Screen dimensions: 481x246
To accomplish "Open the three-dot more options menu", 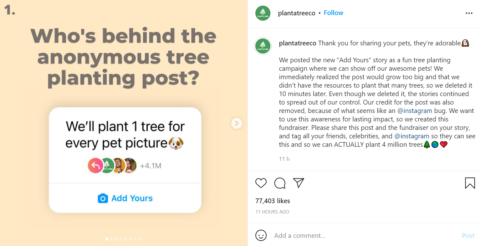I will click(x=469, y=13).
